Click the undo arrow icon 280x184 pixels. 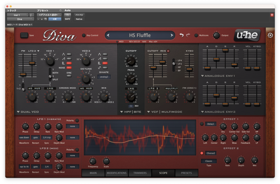[x=182, y=35]
